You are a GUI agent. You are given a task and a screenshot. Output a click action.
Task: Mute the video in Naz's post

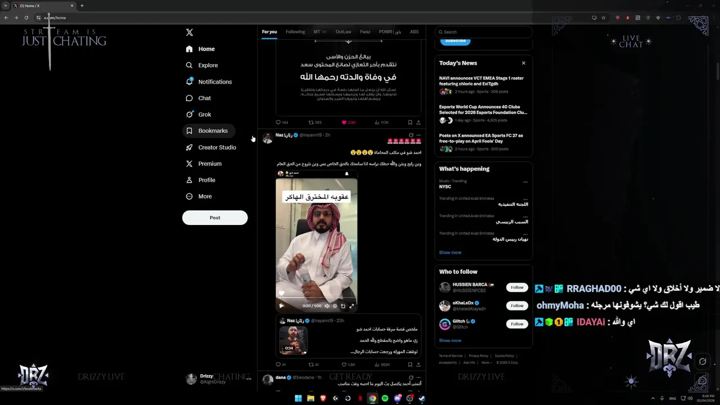click(x=327, y=306)
